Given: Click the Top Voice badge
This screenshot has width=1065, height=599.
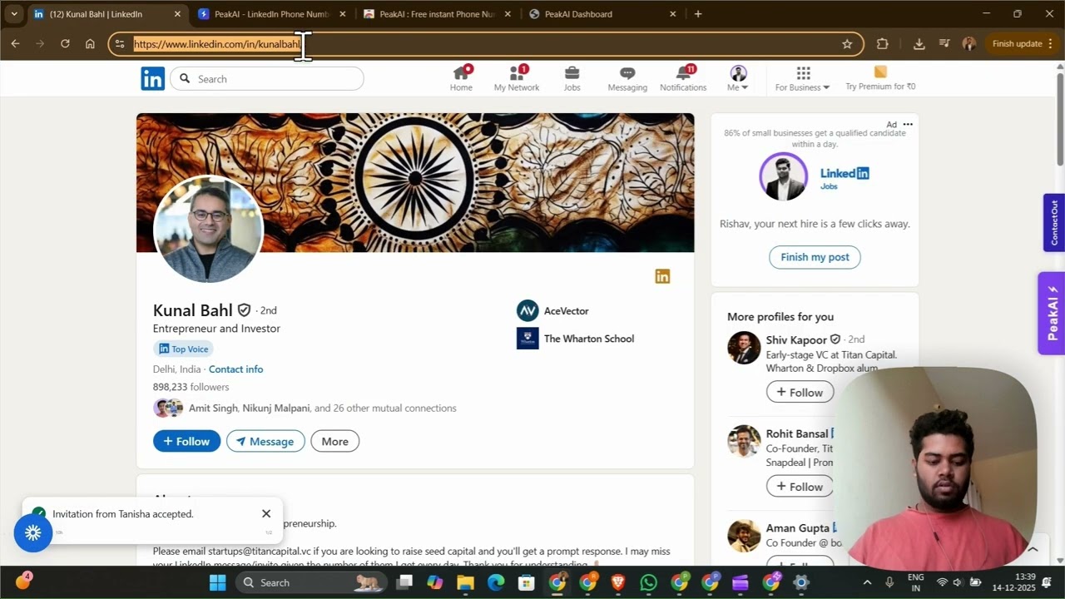Looking at the screenshot, I should [x=183, y=349].
